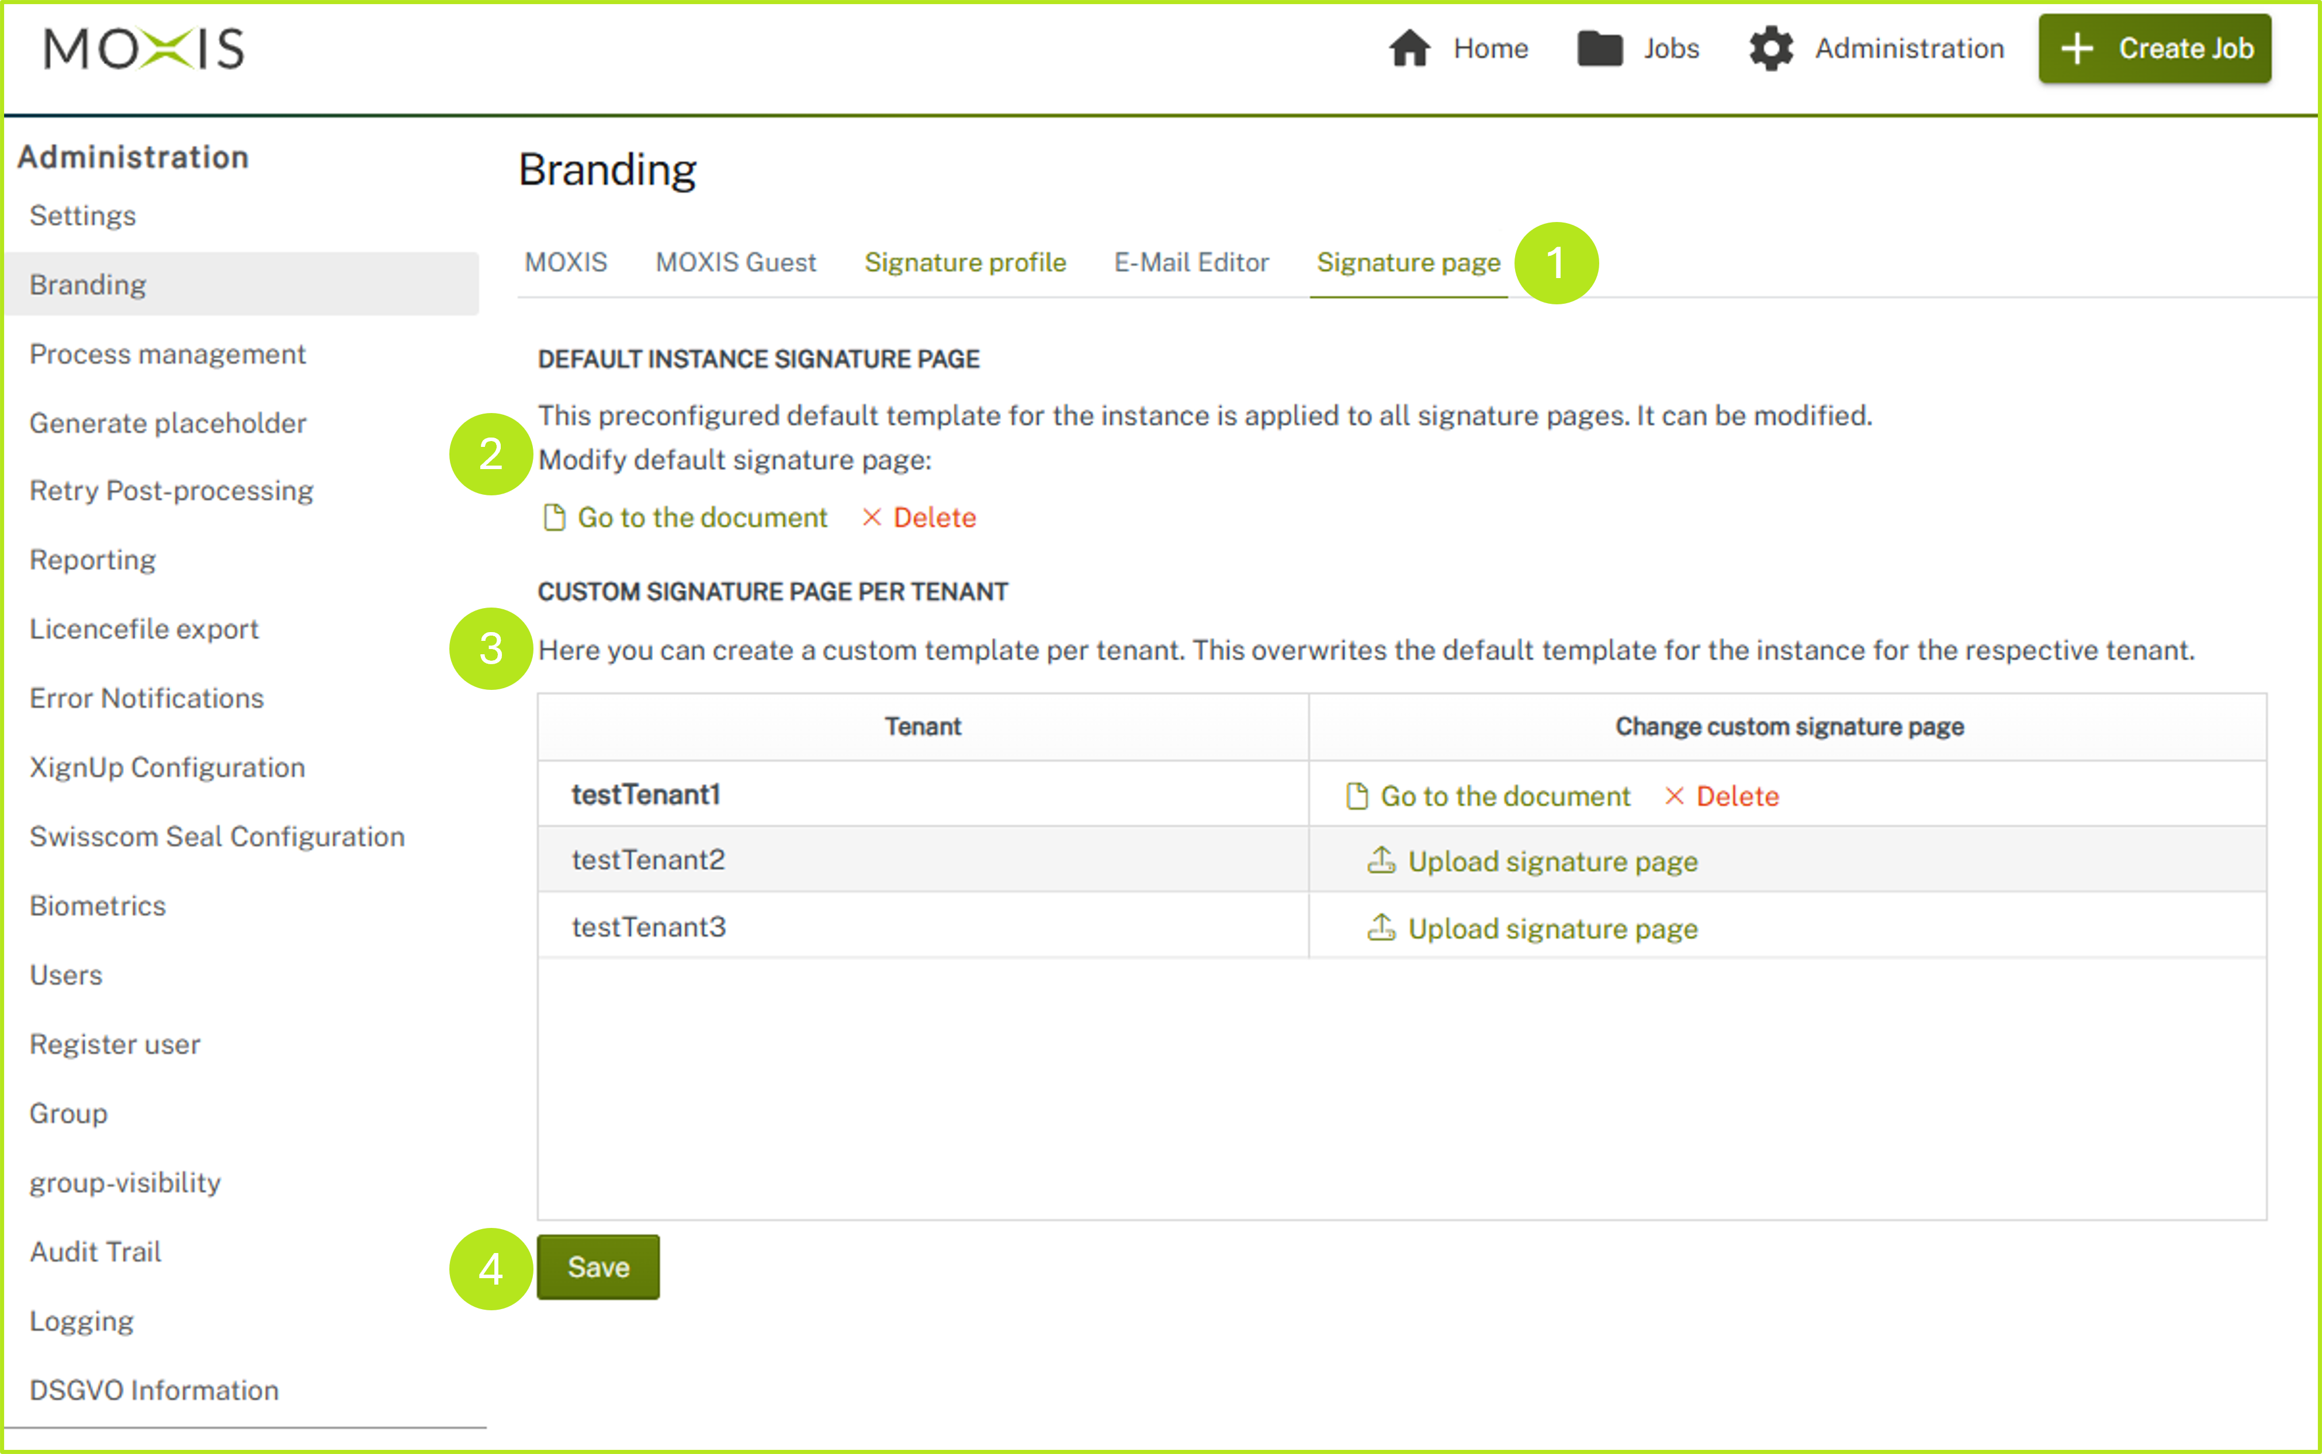The height and width of the screenshot is (1454, 2322).
Task: Click the plus icon on Create Job
Action: [2077, 48]
